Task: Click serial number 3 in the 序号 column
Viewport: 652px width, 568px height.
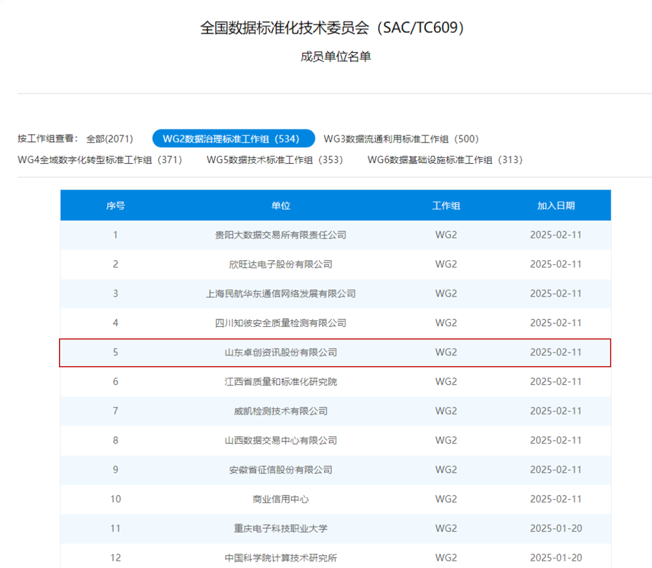Action: [x=116, y=294]
